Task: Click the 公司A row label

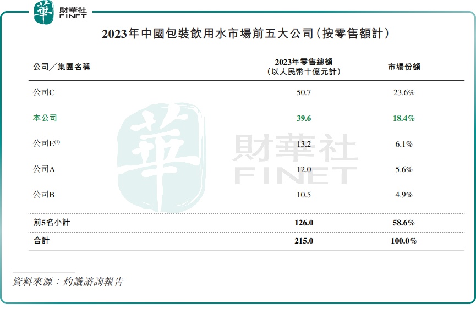Action: tap(44, 169)
